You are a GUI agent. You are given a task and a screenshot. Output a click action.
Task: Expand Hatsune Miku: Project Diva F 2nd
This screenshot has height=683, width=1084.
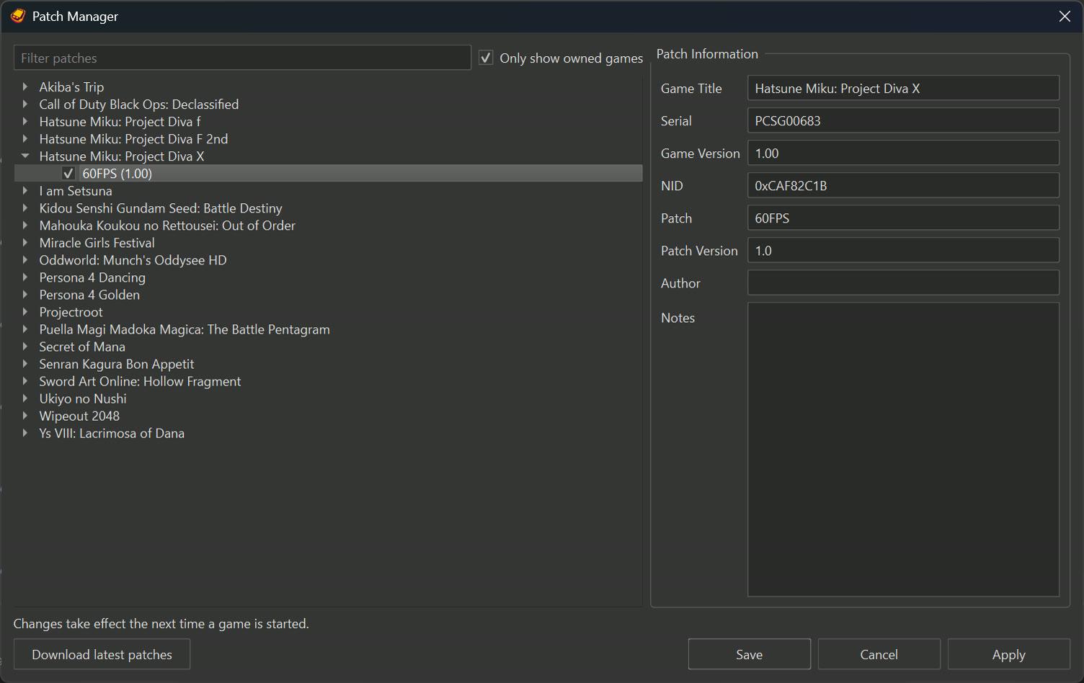tap(25, 138)
